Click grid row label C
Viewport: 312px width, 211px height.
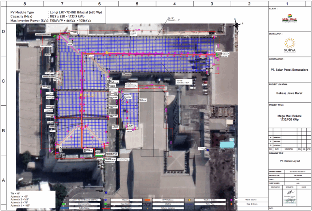3,81
